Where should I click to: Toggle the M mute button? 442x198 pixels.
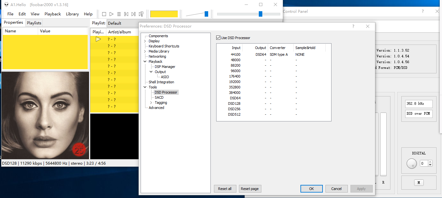[419, 183]
